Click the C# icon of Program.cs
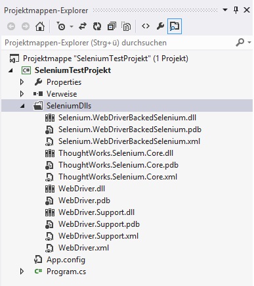This screenshot has height=286, width=254. [x=38, y=272]
